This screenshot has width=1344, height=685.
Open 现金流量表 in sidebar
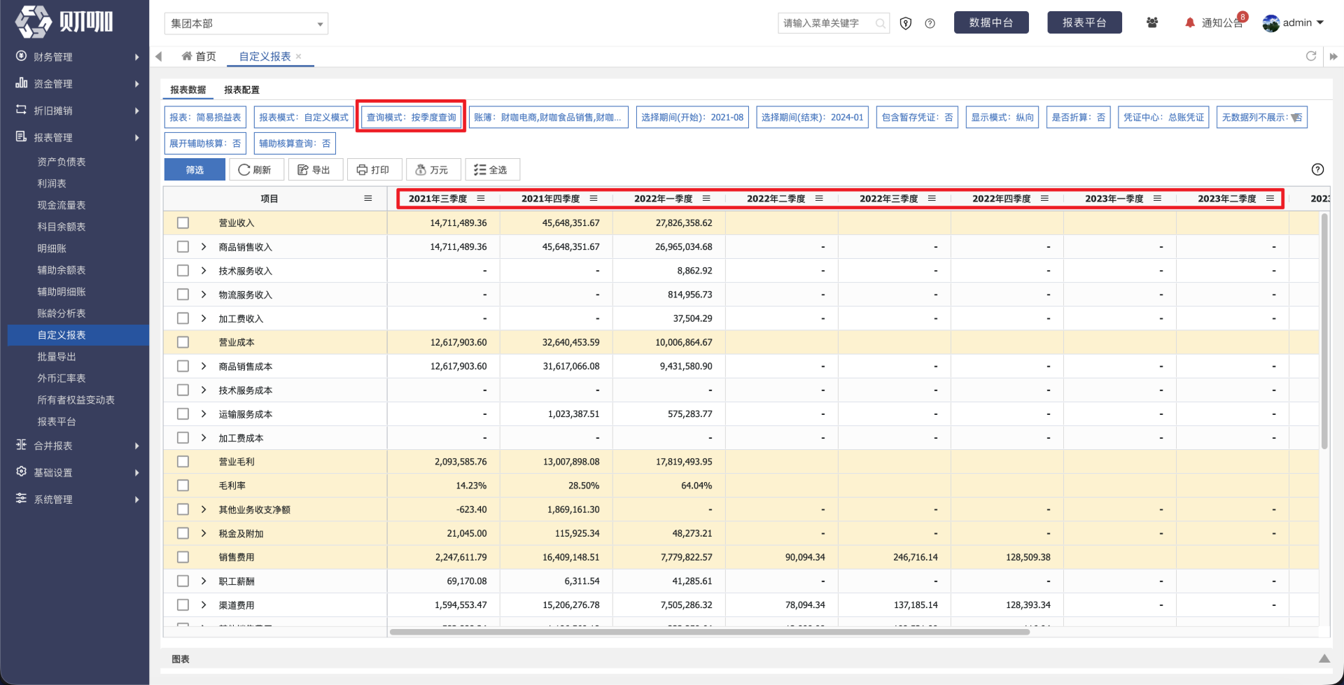[62, 205]
